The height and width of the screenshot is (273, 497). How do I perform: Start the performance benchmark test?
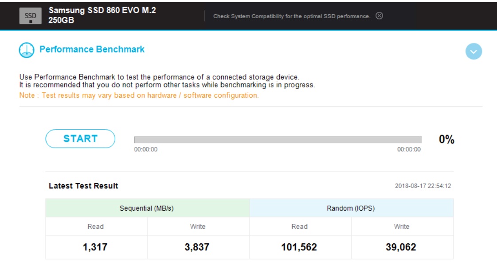tap(80, 138)
